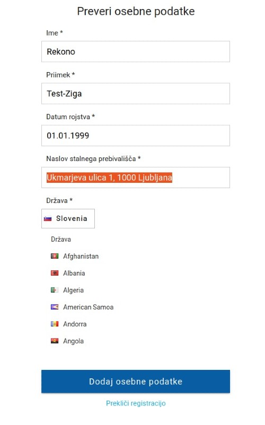
Task: Click into the Priimek field
Action: (136, 93)
